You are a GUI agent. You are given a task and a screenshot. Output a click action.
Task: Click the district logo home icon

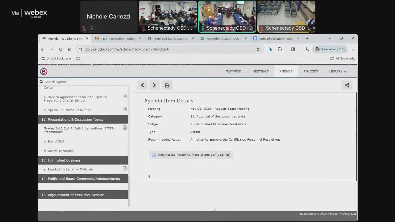point(44,72)
